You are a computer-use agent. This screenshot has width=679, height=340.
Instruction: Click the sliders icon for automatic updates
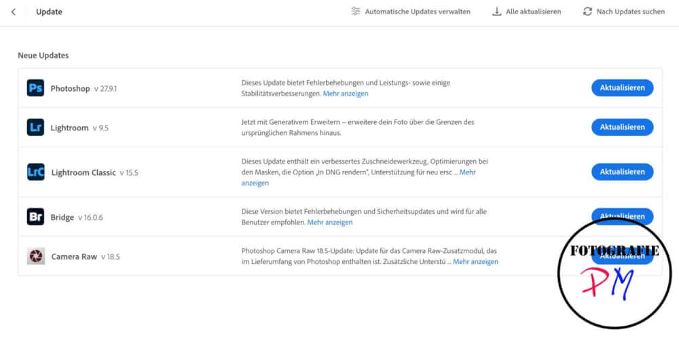[x=356, y=12]
